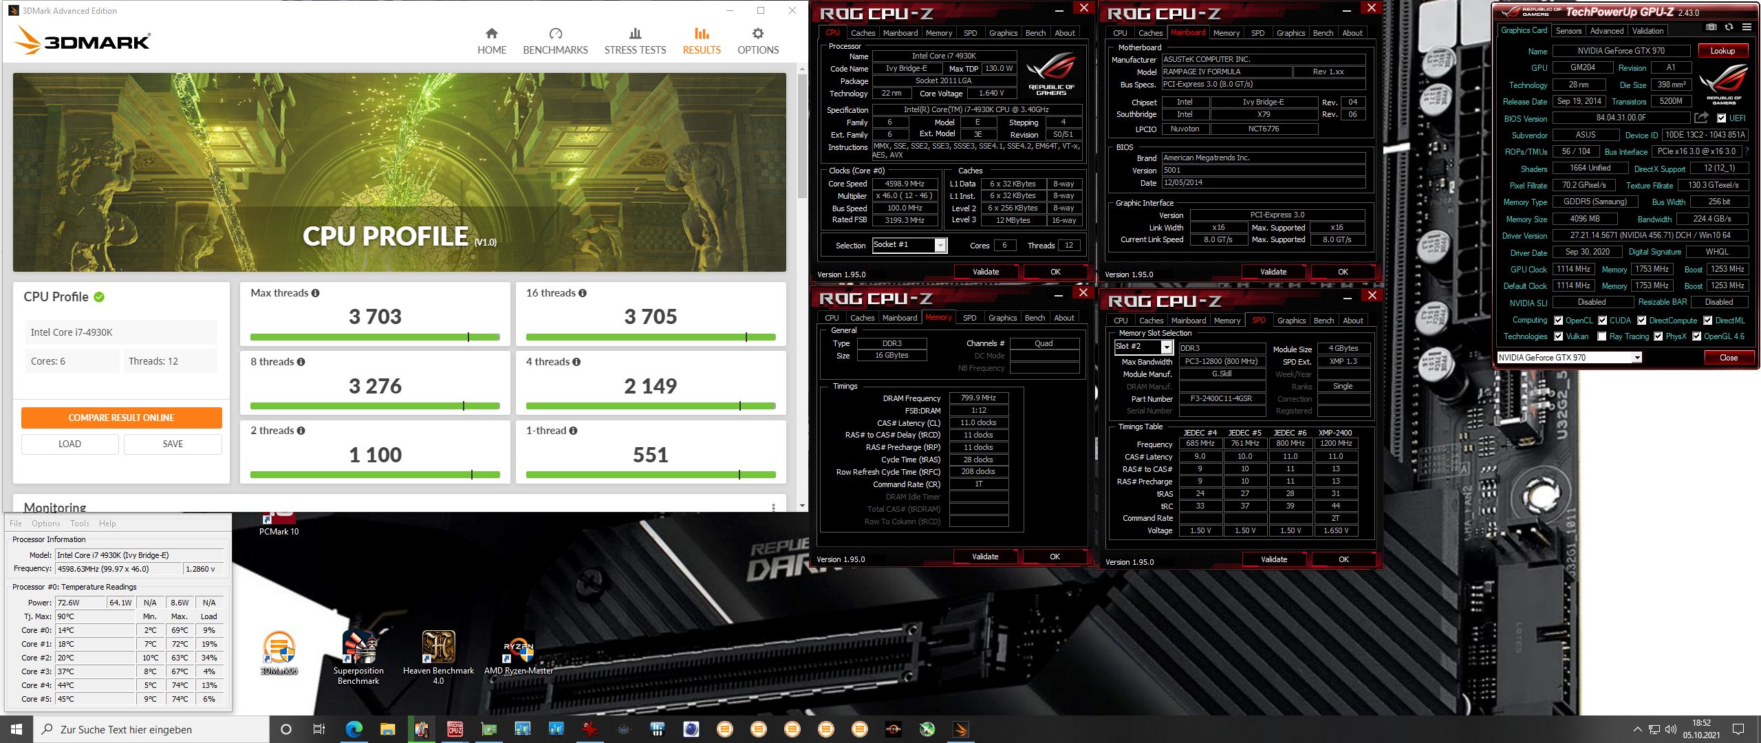Viewport: 1761px width, 743px height.
Task: Click the 3DMark scrollbar up arrow
Action: (x=802, y=69)
